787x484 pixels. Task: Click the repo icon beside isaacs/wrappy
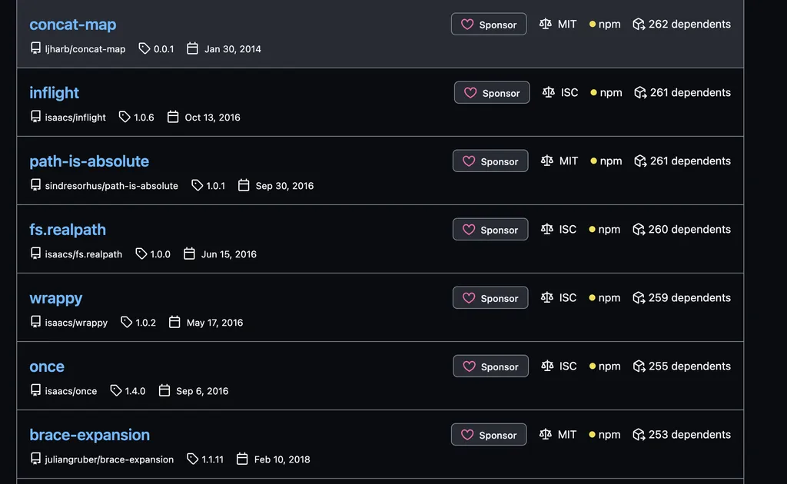(35, 322)
